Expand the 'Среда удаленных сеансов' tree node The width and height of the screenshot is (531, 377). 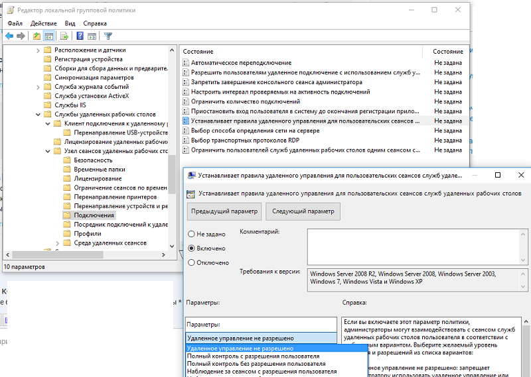tap(57, 243)
